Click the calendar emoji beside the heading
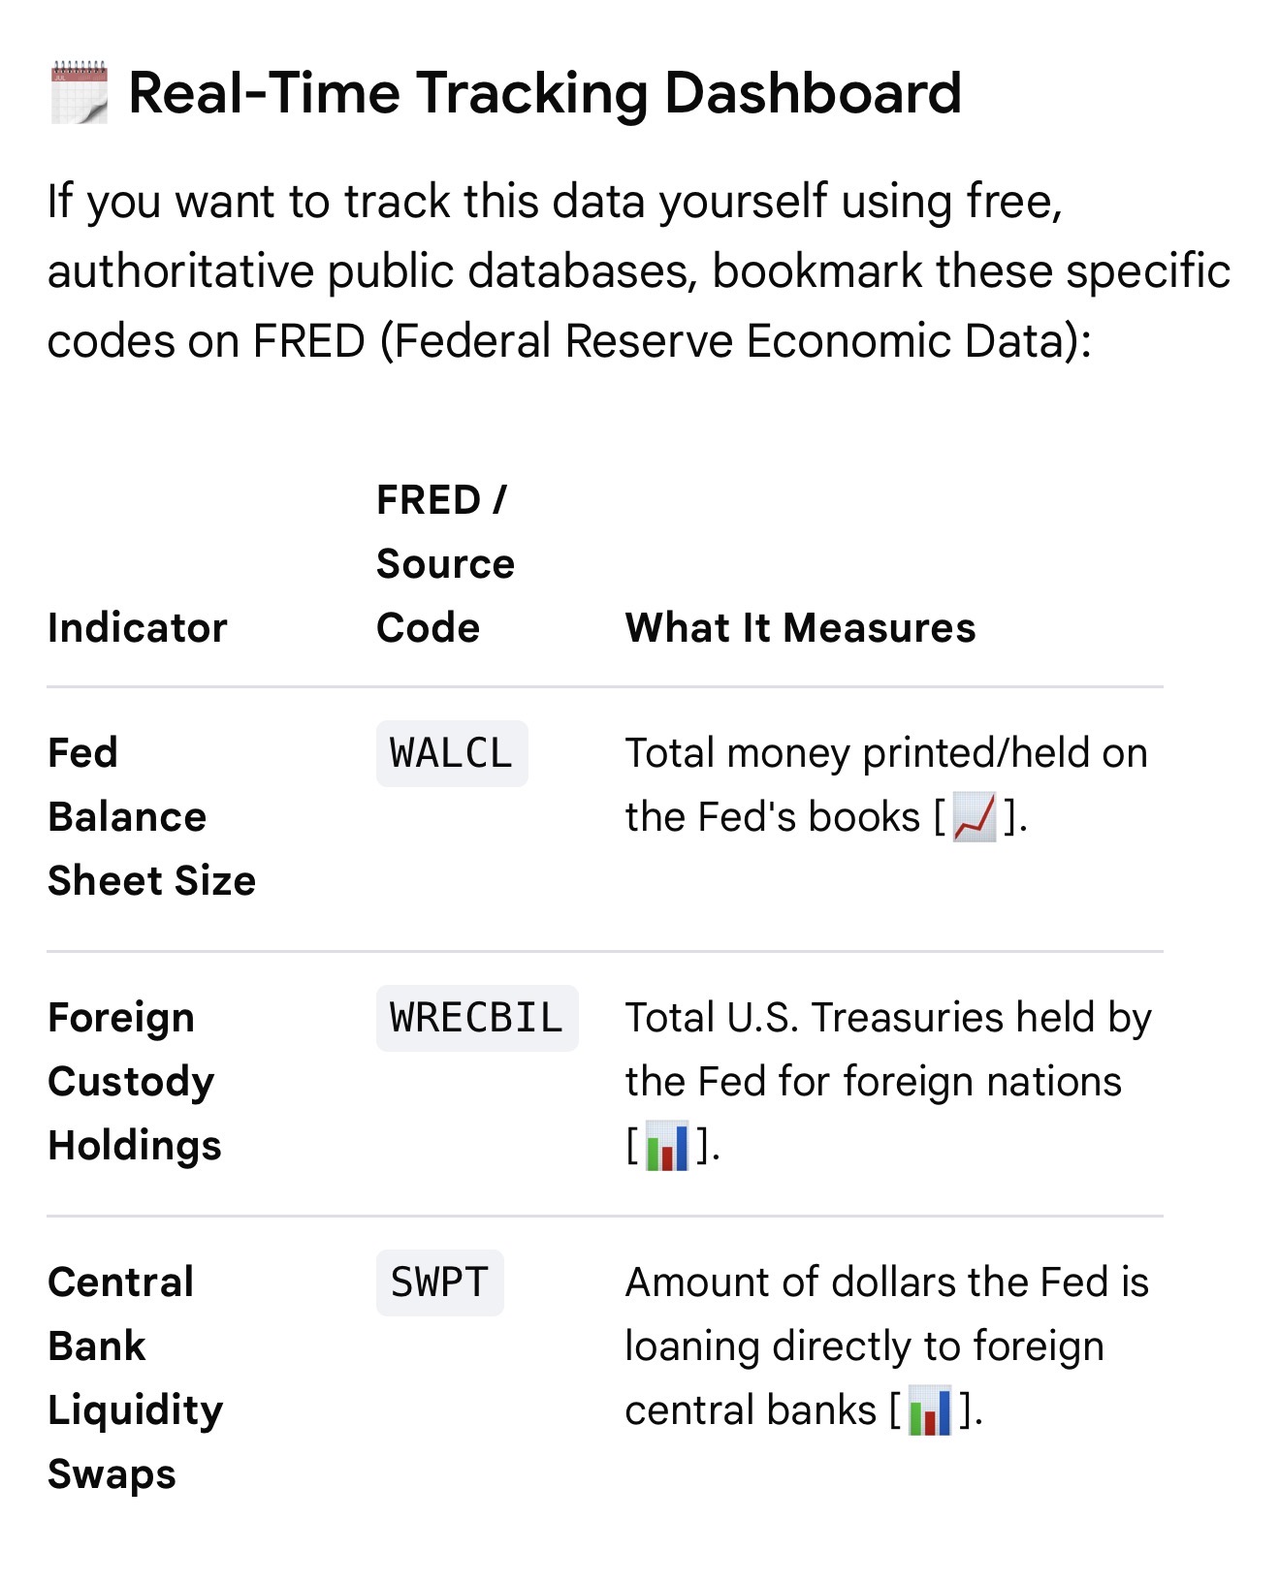 click(79, 93)
